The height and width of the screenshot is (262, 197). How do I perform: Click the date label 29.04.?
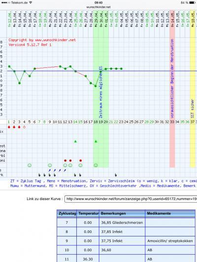(x=96, y=19)
